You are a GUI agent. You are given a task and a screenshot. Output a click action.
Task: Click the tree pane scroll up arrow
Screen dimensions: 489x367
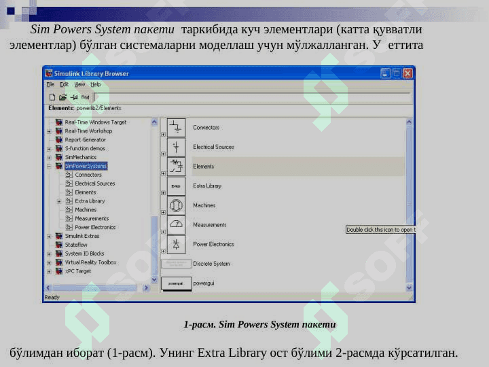[x=154, y=122]
